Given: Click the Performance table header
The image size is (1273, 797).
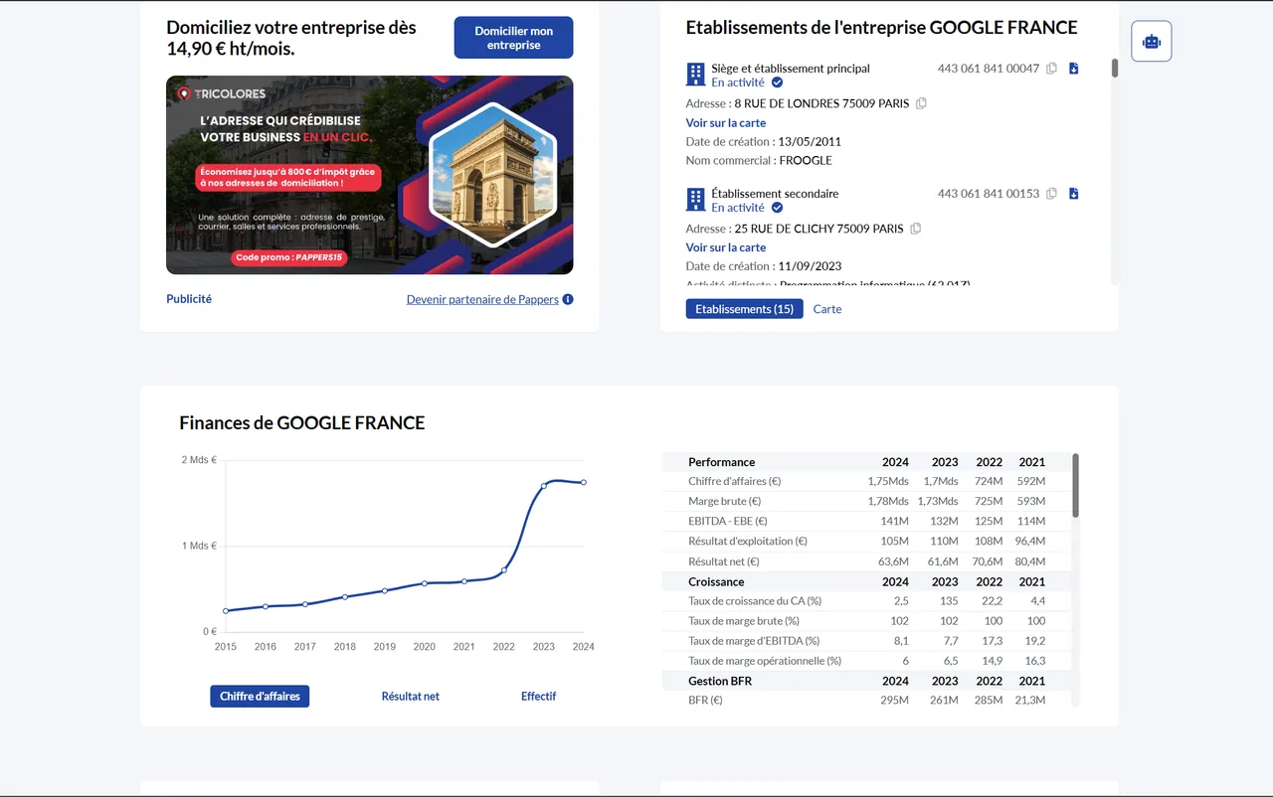Looking at the screenshot, I should pos(722,462).
